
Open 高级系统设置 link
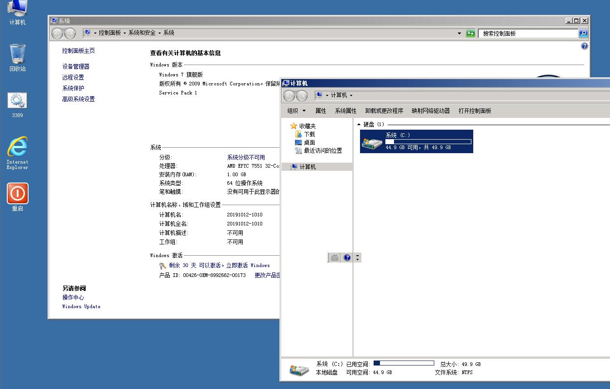[x=78, y=99]
